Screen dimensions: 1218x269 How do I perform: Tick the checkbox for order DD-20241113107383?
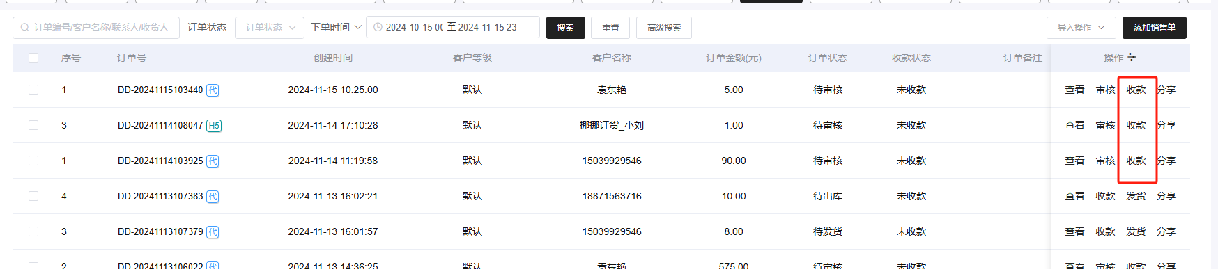coord(33,196)
